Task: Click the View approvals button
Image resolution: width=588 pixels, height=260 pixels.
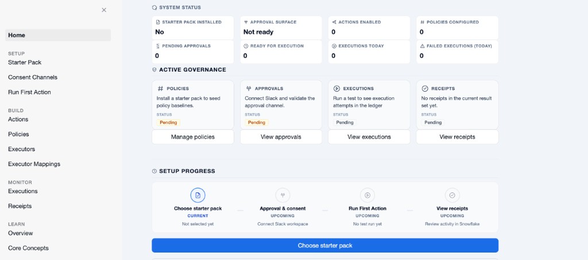Action: point(281,137)
